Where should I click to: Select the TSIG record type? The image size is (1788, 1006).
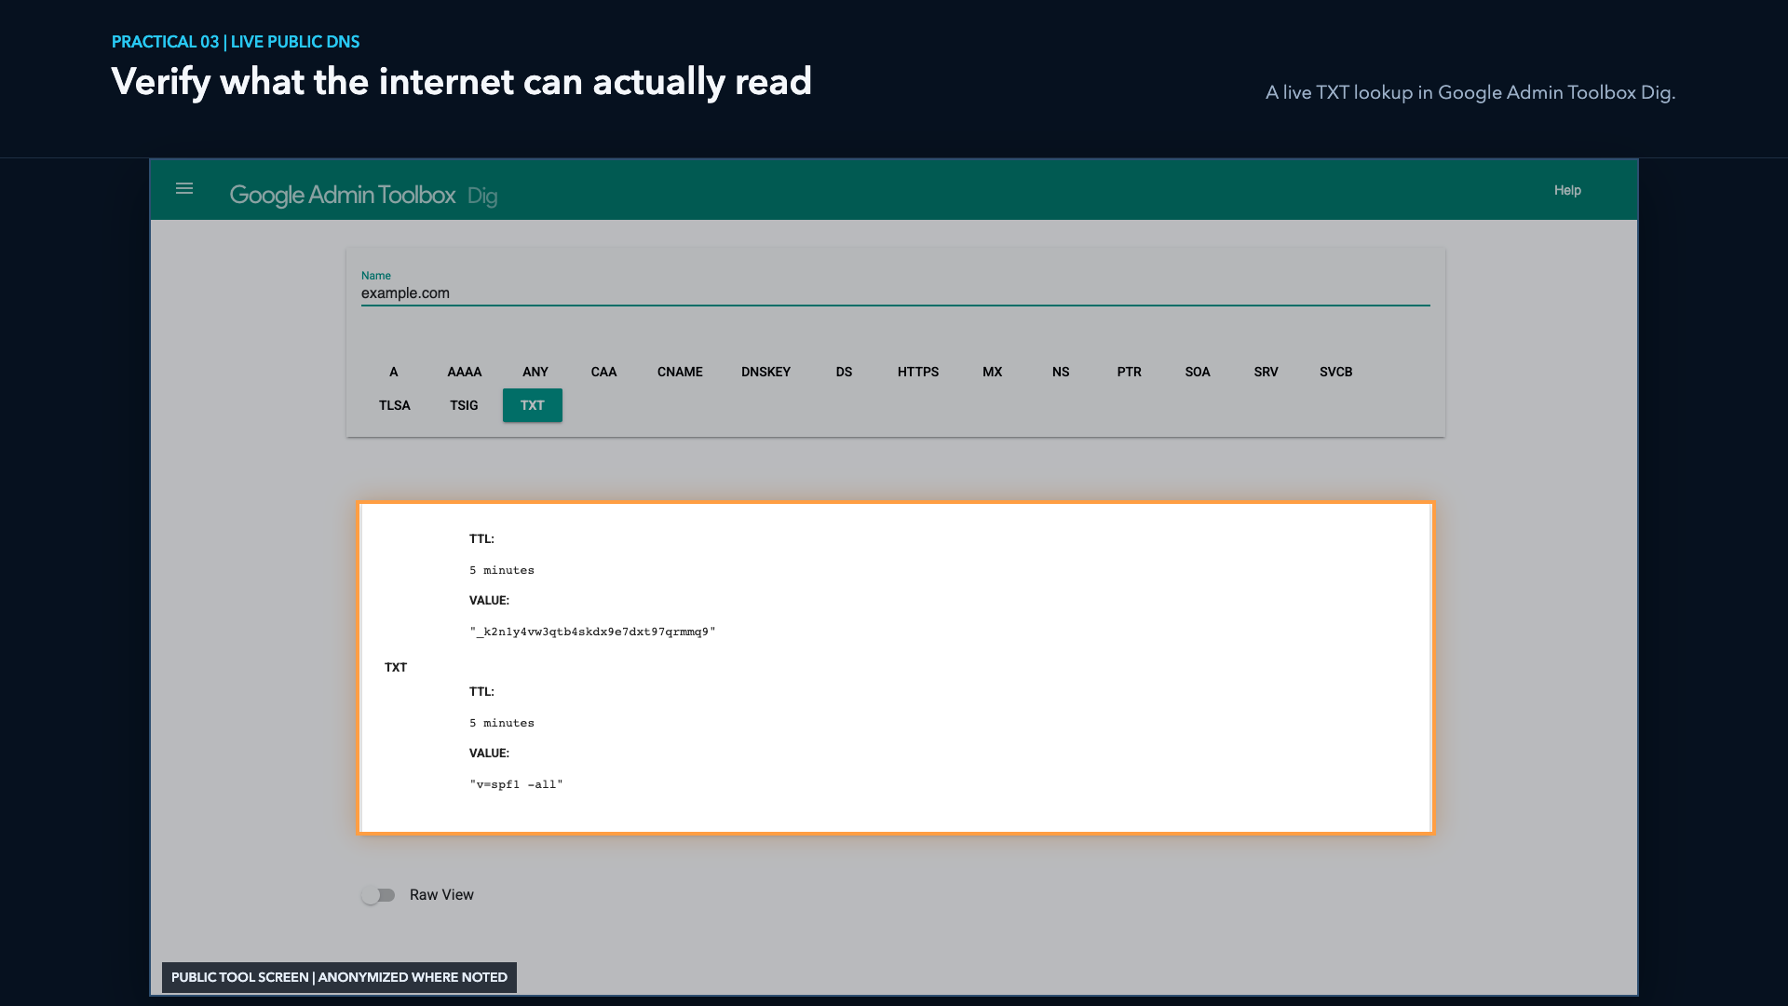click(464, 405)
